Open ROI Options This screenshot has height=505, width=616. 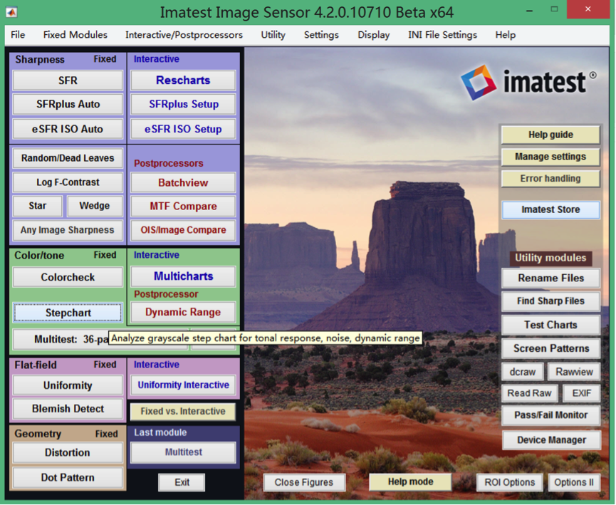(509, 482)
